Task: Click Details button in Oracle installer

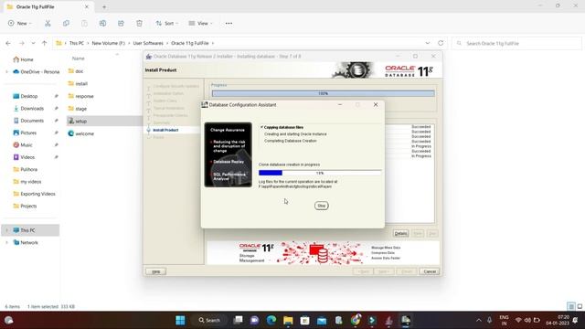Action: pyautogui.click(x=400, y=234)
